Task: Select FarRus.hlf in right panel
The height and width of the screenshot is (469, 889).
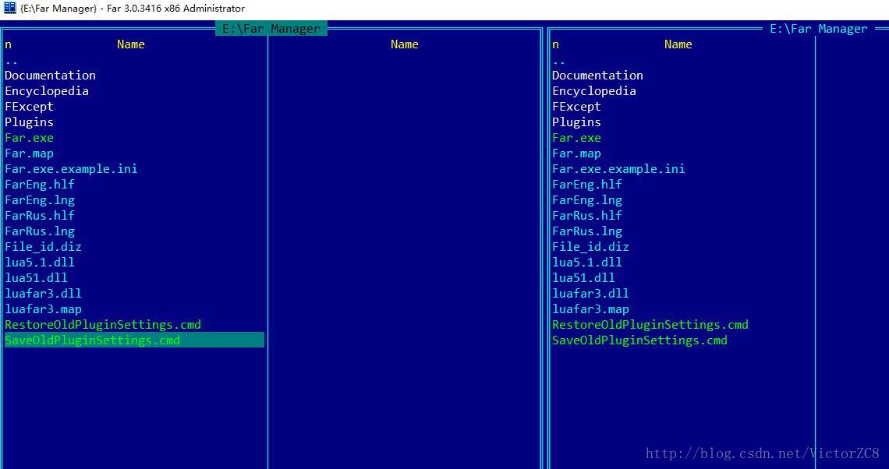Action: tap(586, 216)
